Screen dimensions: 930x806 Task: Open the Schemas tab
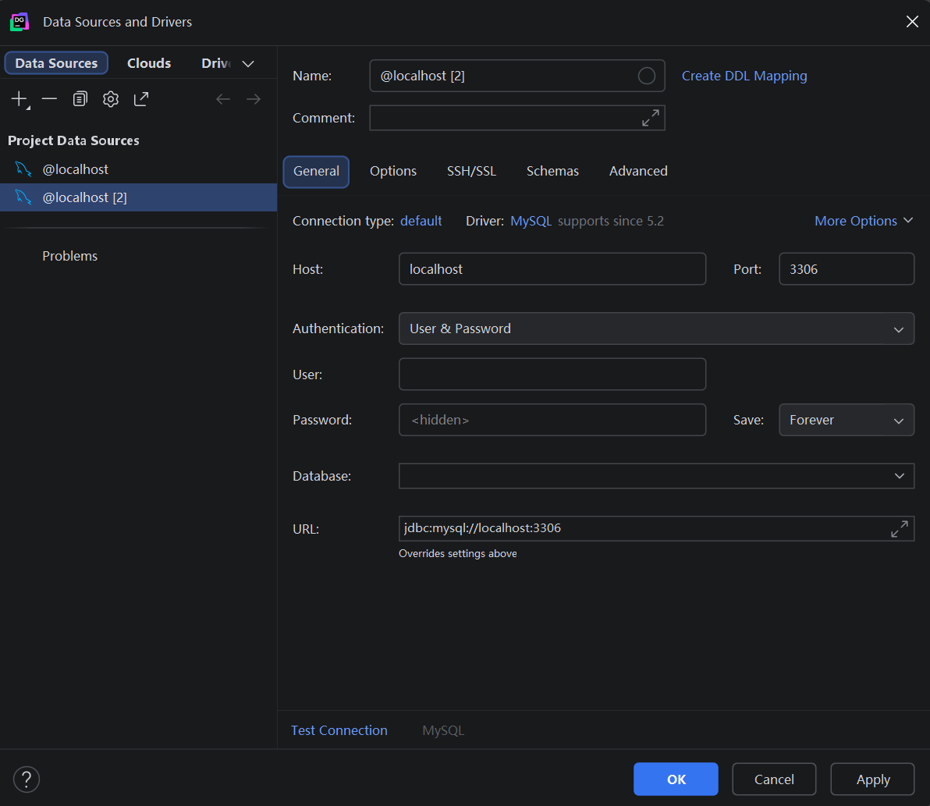tap(553, 172)
